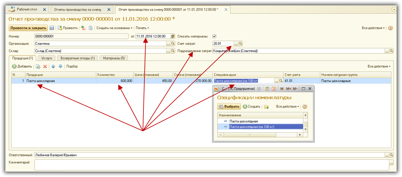402x177 pixels.
Task: Click the Выбрать button in popup
Action: [x=229, y=106]
